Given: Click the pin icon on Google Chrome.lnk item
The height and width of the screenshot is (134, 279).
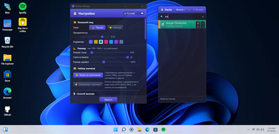Looking at the screenshot, I should 198,23.
